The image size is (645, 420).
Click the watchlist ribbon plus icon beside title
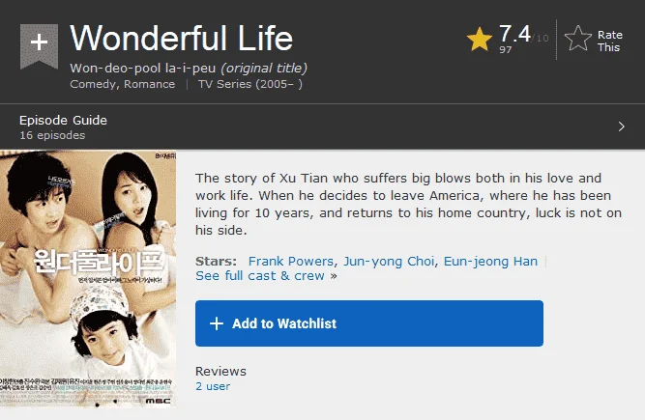[39, 46]
